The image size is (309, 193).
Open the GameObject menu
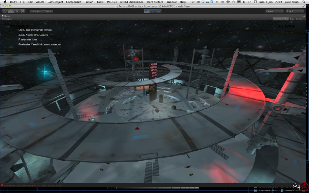55,2
